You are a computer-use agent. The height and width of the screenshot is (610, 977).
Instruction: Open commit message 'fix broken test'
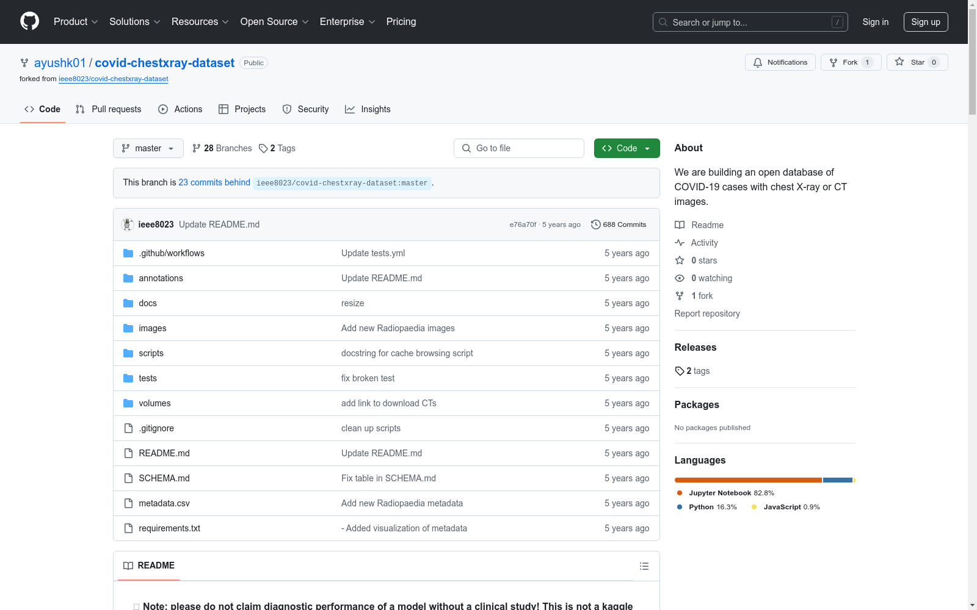(368, 378)
